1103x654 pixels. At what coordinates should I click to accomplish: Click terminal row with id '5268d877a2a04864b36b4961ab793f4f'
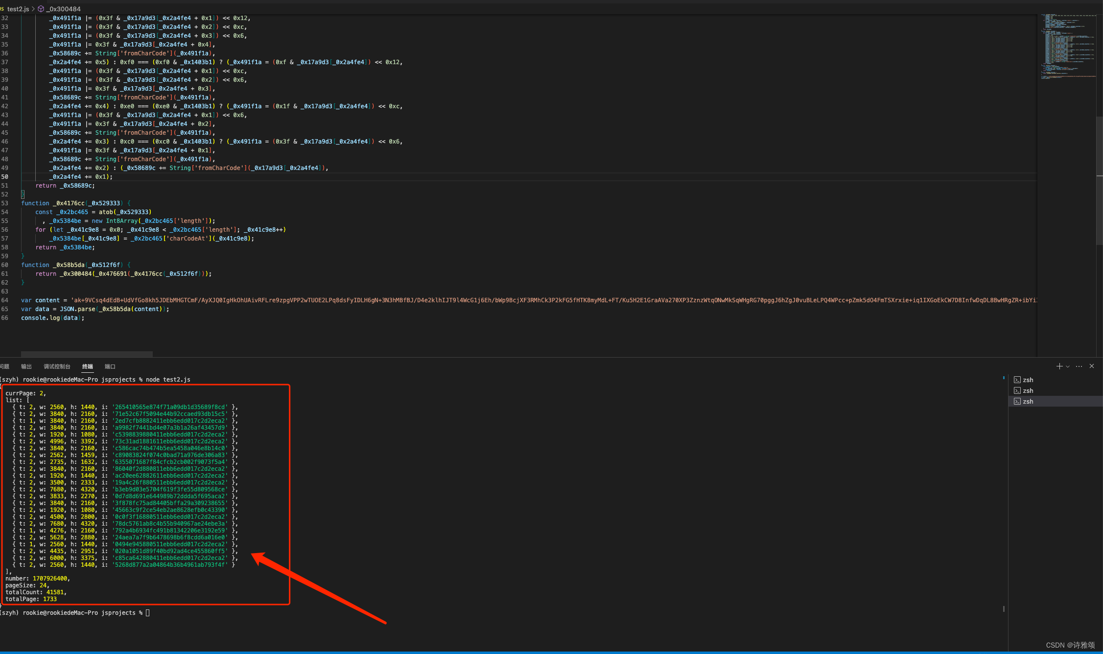click(x=124, y=565)
